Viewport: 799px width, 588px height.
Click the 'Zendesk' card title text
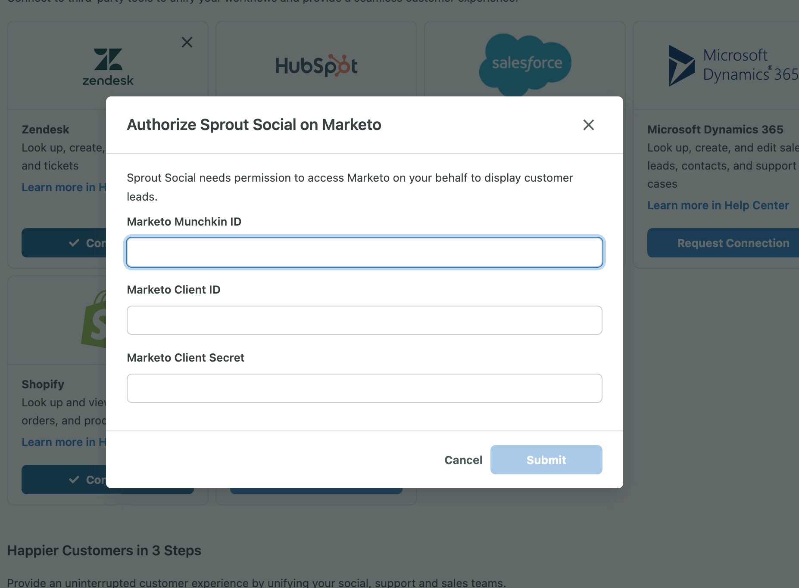[45, 130]
